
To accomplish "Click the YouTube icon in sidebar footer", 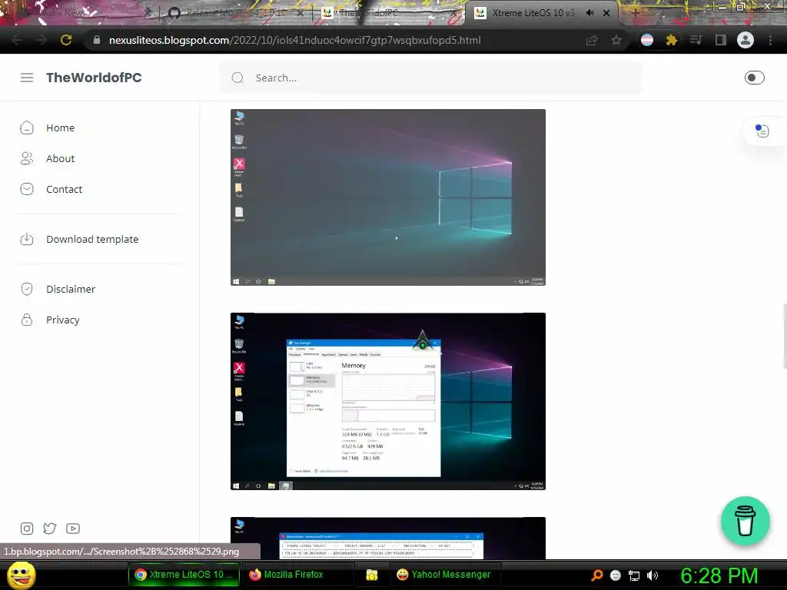I will click(73, 529).
